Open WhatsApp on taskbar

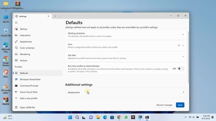pyautogui.click(x=126, y=117)
